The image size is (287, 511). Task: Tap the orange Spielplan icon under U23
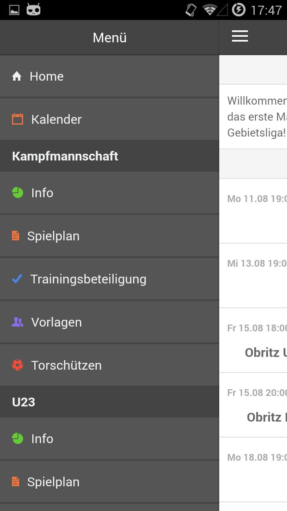(x=16, y=482)
